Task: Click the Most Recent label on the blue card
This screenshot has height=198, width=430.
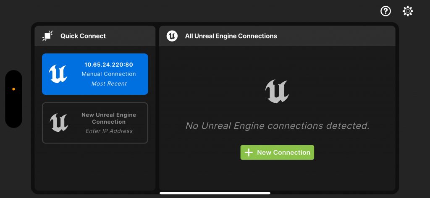Action: tap(109, 83)
